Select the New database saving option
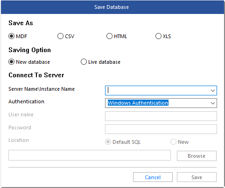This screenshot has height=188, width=225. [x=11, y=62]
